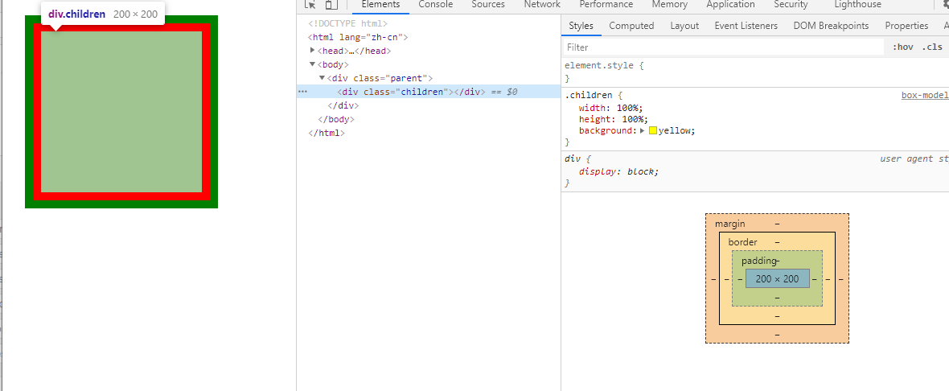949x391 pixels.
Task: Click the .children selector text
Action: pyautogui.click(x=589, y=95)
